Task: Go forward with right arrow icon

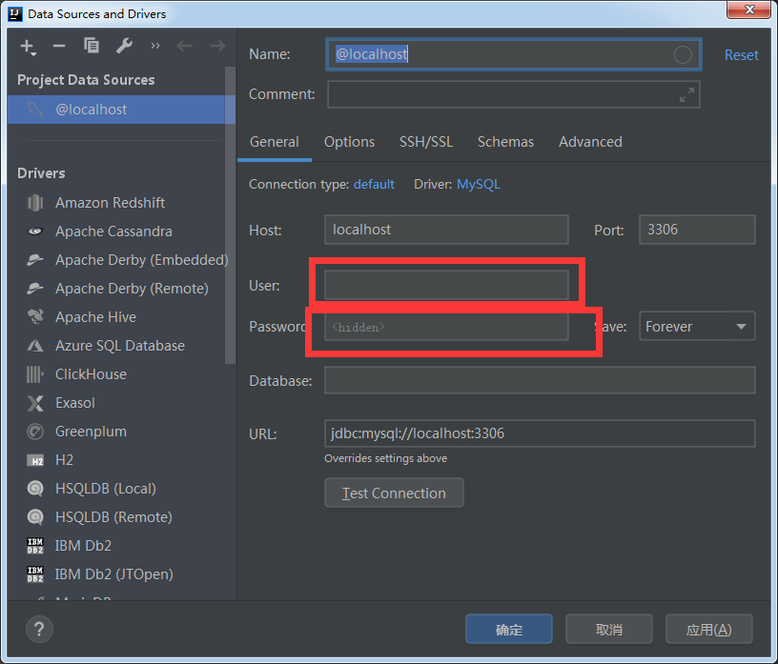Action: [217, 46]
